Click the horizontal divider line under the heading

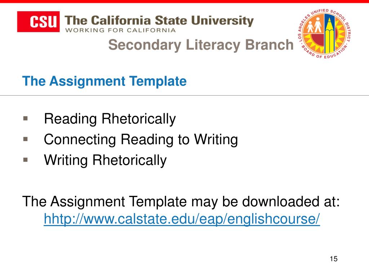point(184,95)
